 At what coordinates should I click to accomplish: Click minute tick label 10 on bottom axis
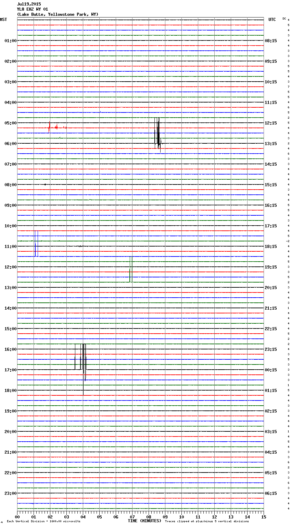coord(181,517)
